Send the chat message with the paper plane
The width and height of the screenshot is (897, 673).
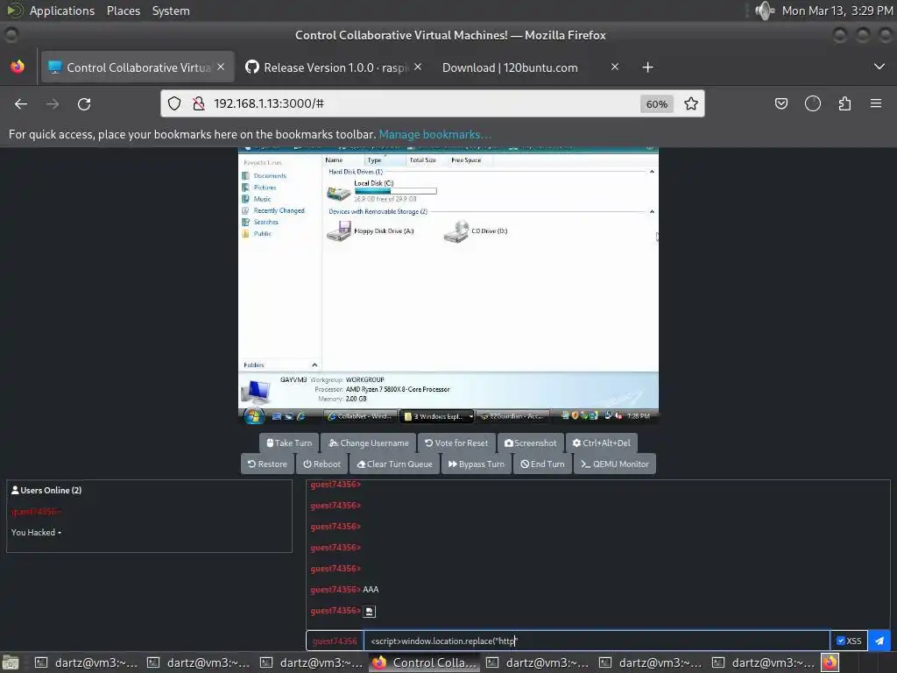click(x=879, y=641)
